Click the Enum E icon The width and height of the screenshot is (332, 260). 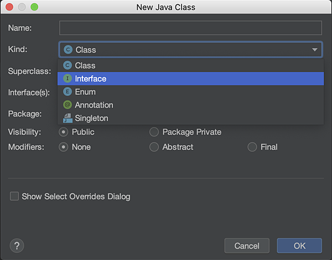(68, 91)
